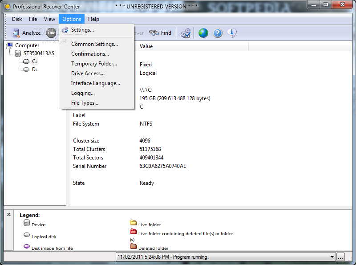Close the Legend panel with X
Image resolution: width=356 pixels, height=265 pixels.
pyautogui.click(x=9, y=215)
